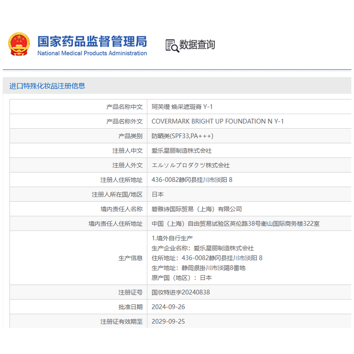Click the 注册人住所地址 label
Viewport: 354px width, 354px height.
coord(121,180)
